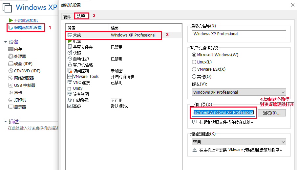The image size is (297, 170).
Task: Click the 已禁用 value for VNC 连接
Action: [x=117, y=83]
